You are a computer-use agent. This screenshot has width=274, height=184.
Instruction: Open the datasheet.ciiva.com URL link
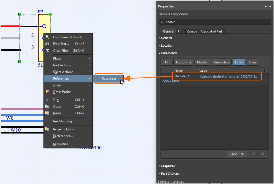point(229,76)
